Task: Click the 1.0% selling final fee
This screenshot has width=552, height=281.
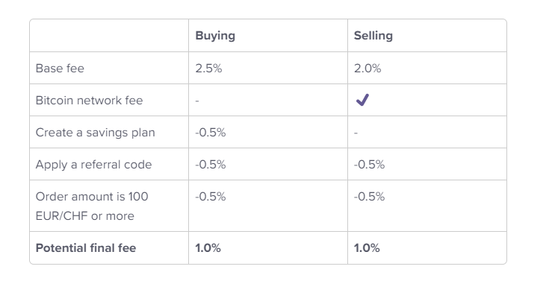Action: tap(367, 248)
